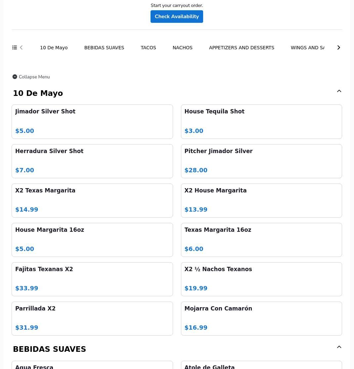354x369 pixels.
Task: Open the Mojarra Con Camarón item
Action: click(261, 318)
